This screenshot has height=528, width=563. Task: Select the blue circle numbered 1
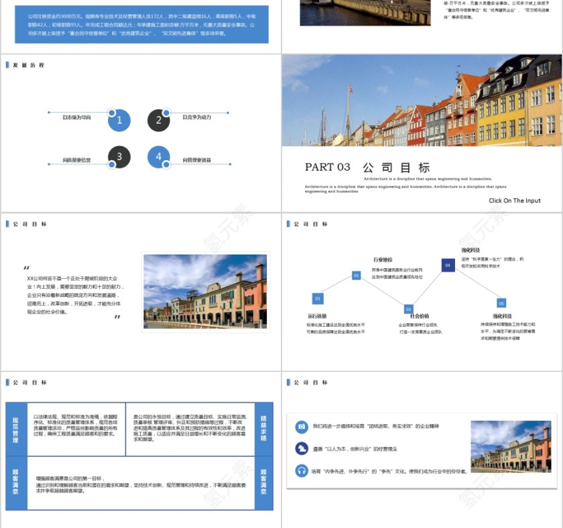pos(119,120)
